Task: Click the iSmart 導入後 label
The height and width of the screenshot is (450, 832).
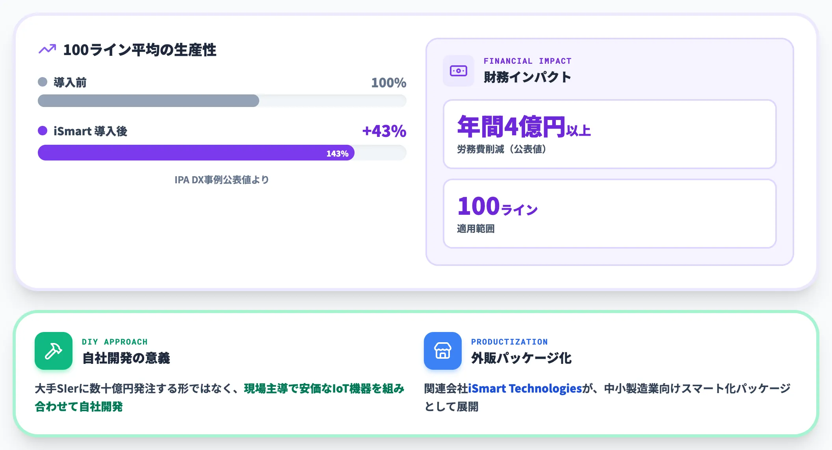Action: click(91, 131)
